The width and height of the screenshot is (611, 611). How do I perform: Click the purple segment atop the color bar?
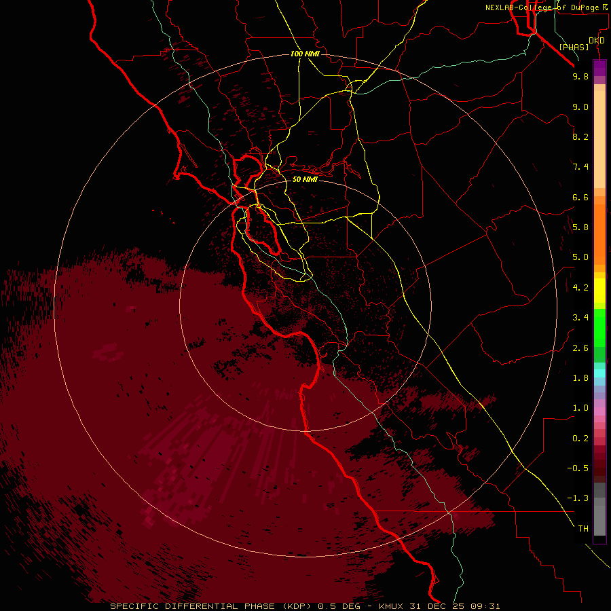pos(599,68)
